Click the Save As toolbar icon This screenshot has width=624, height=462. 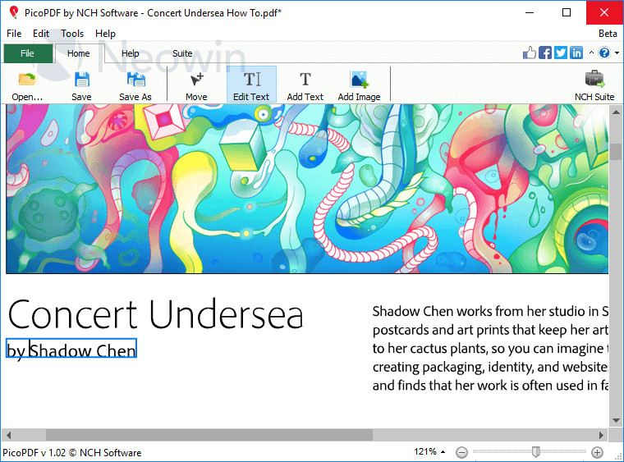[135, 85]
